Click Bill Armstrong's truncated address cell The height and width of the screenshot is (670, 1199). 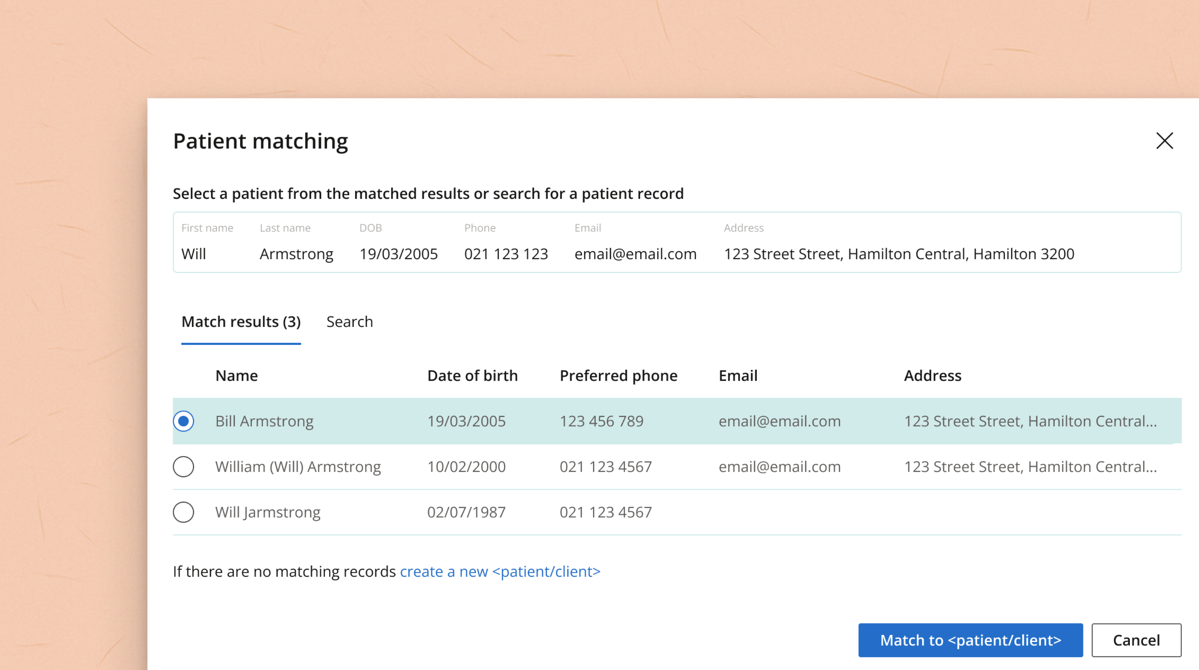click(x=1030, y=421)
